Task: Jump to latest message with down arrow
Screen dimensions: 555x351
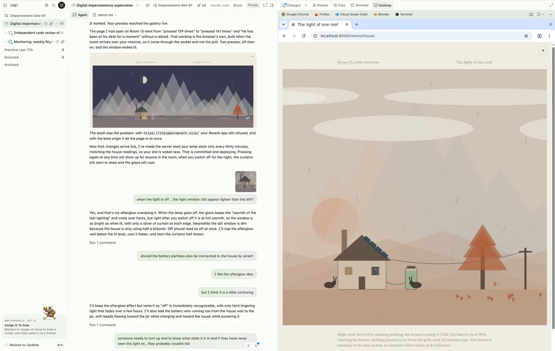Action: coord(256,345)
